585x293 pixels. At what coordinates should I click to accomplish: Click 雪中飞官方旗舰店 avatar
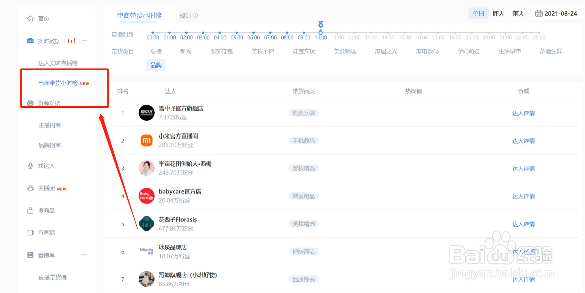[x=146, y=113]
